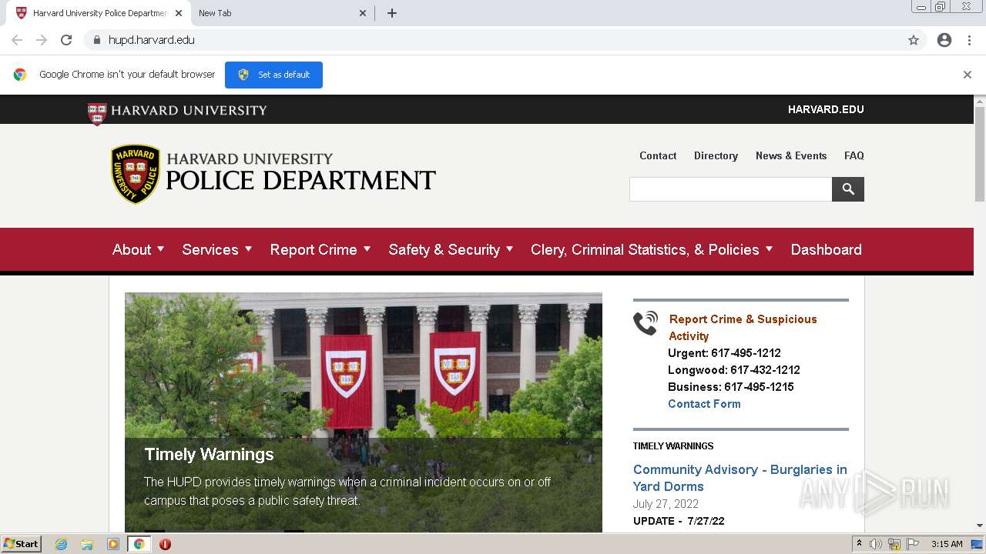
Task: Click the Report Crime & Suspicious Activity heading link
Action: (743, 327)
